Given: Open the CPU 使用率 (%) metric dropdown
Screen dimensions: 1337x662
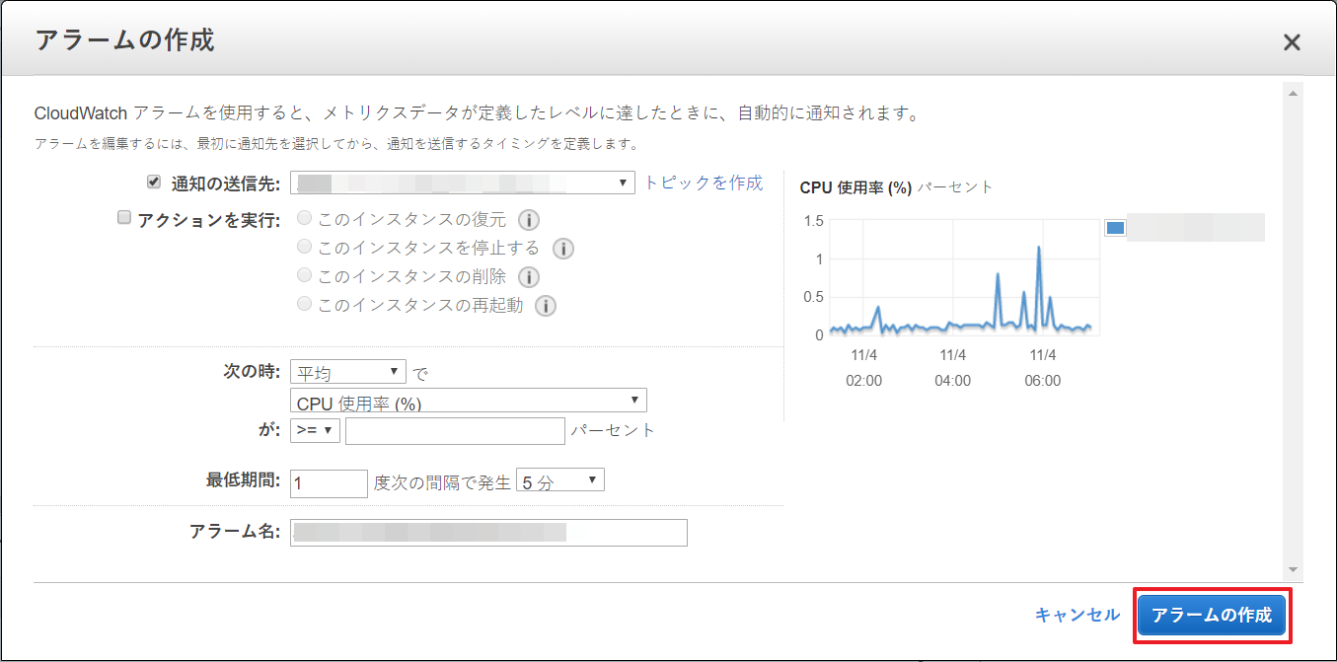Looking at the screenshot, I should pos(469,401).
